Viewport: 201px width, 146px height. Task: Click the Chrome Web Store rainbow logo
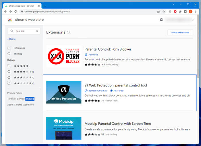click(x=10, y=20)
